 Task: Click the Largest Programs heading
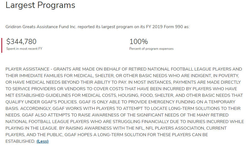pos(40,5)
